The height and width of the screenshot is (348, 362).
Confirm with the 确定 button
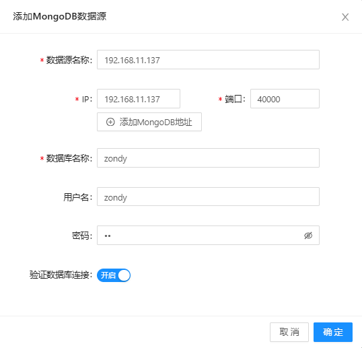coord(333,332)
